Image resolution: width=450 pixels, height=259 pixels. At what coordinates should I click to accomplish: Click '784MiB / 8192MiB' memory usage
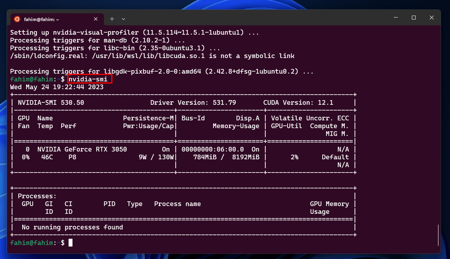click(226, 157)
